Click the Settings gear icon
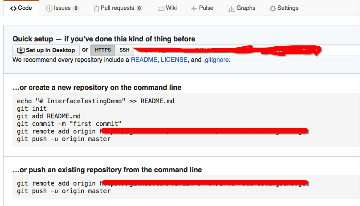 pos(273,8)
